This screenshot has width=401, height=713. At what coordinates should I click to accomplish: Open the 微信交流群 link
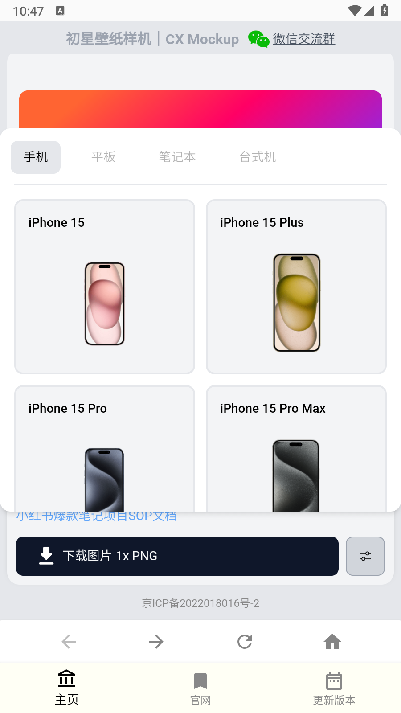[304, 39]
